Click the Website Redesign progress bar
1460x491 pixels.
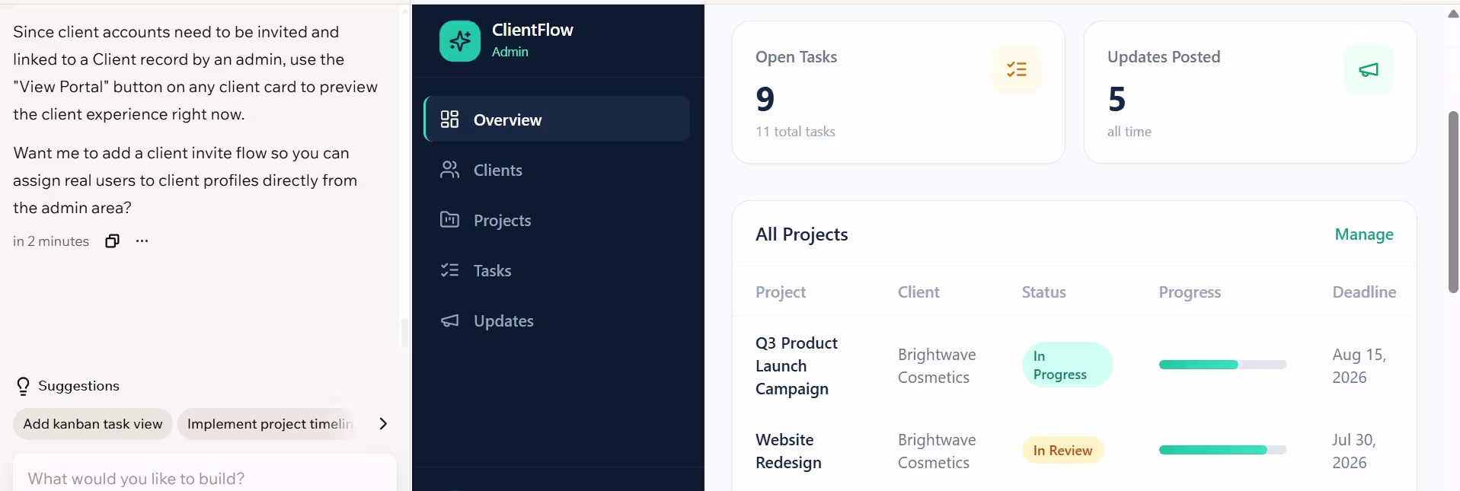1222,450
